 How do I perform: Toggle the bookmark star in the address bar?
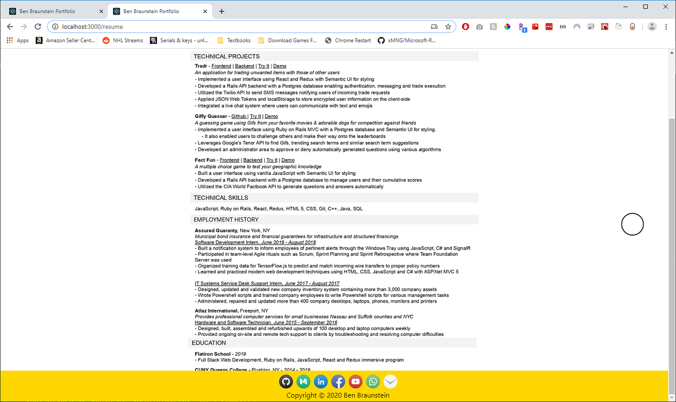point(448,27)
